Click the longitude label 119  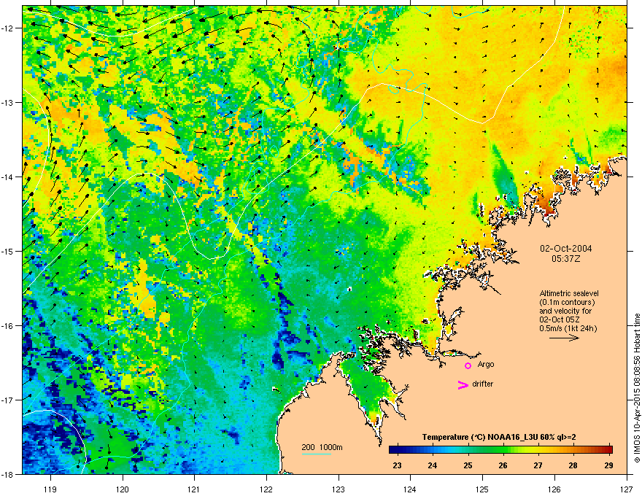point(50,489)
